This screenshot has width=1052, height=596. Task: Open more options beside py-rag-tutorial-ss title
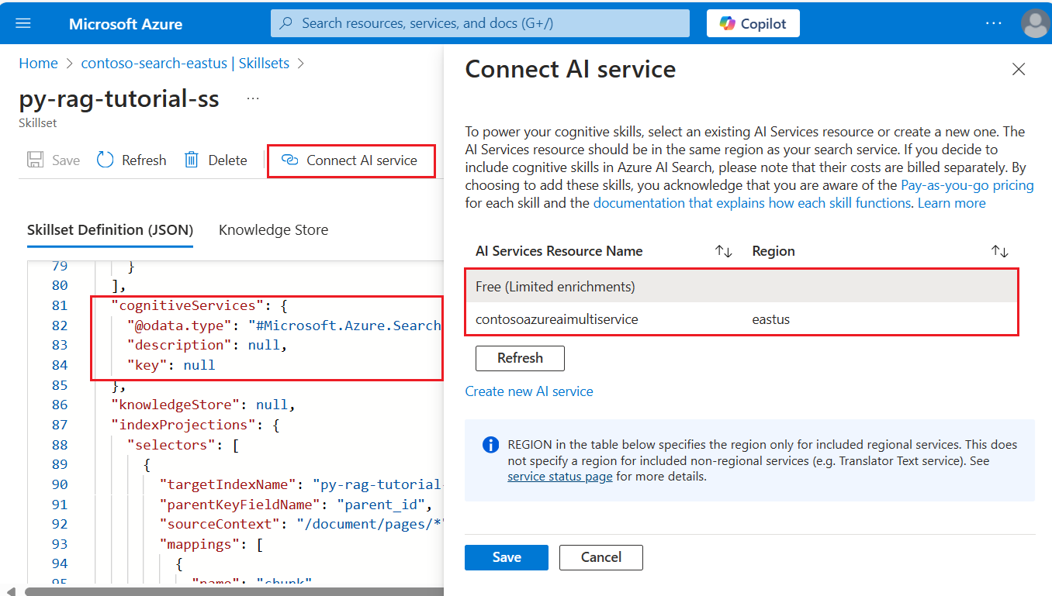[253, 99]
